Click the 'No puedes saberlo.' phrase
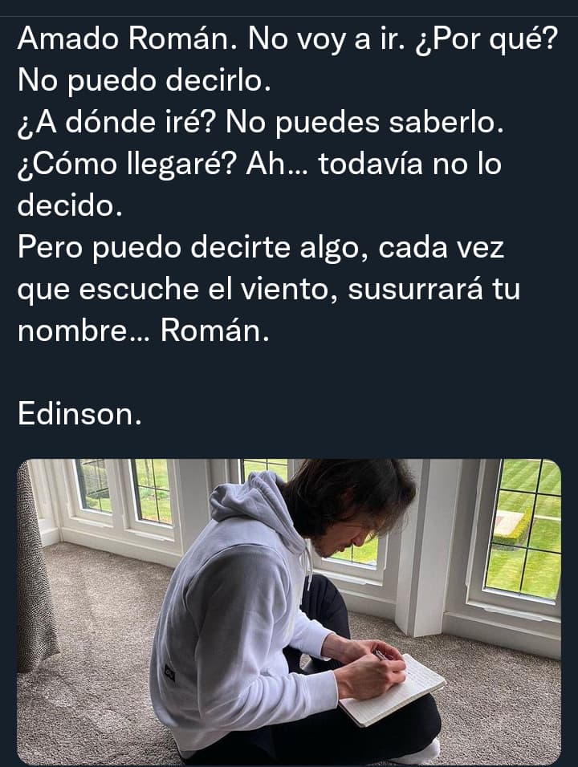Viewport: 578px width, 767px height. coord(364,122)
